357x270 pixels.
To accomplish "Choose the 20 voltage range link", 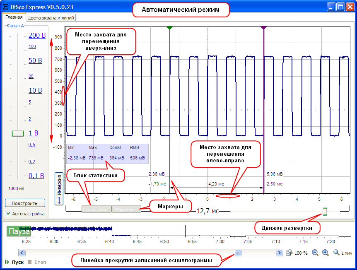I will pyautogui.click(x=31, y=76).
